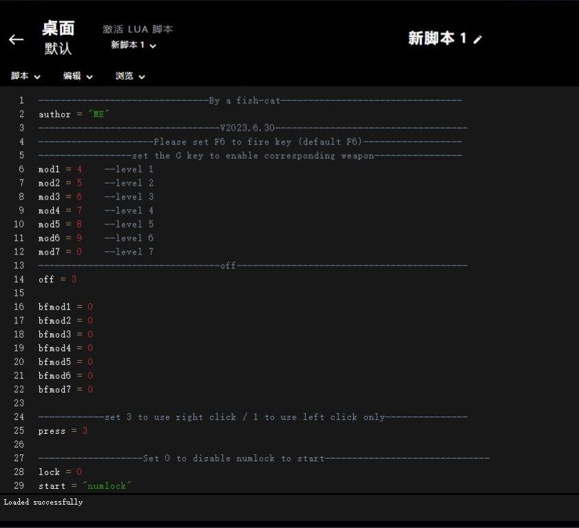Click the line 'mod3 = 6'
This screenshot has height=528, width=579.
[x=61, y=197]
